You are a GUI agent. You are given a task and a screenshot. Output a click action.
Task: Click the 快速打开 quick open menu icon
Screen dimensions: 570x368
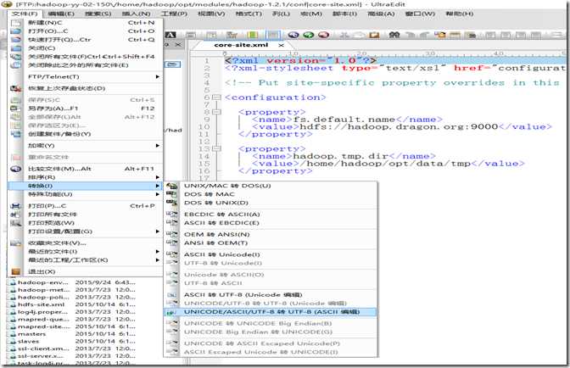pyautogui.click(x=15, y=40)
